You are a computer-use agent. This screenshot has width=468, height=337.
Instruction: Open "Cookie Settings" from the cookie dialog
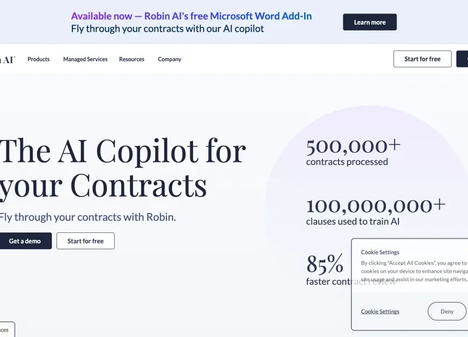[x=380, y=311]
